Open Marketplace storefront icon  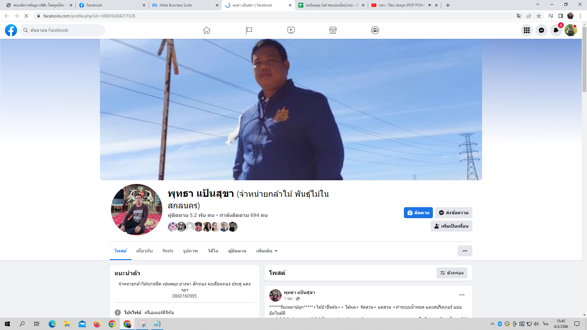pyautogui.click(x=333, y=30)
